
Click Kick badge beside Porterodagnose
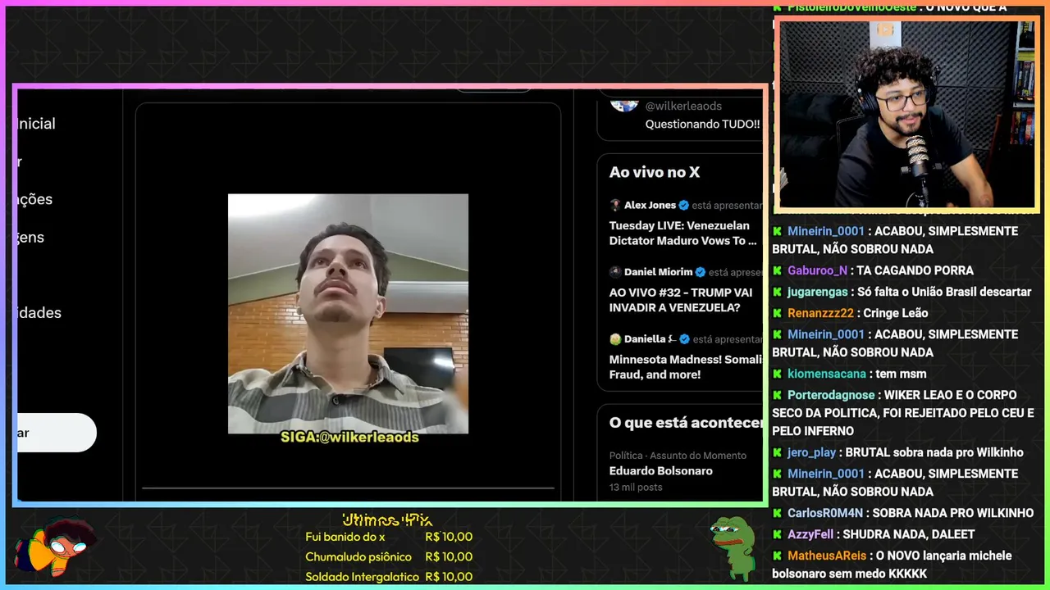778,395
